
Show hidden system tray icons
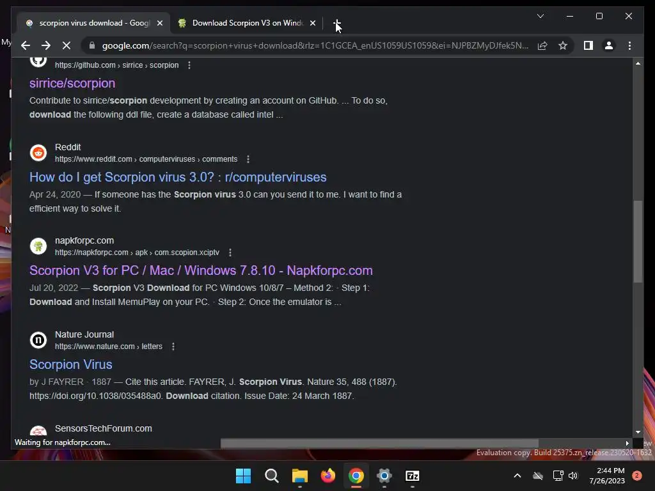[517, 476]
